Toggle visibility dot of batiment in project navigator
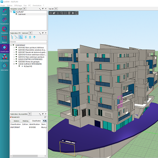 click(17, 14)
